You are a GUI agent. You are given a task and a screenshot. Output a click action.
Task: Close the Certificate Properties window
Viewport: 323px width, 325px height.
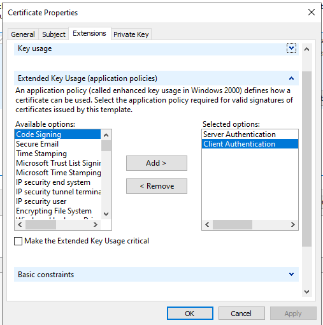pyautogui.click(x=312, y=12)
